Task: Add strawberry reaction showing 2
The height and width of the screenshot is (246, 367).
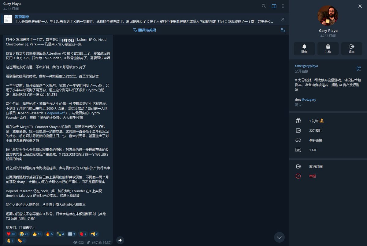Action: [83, 234]
